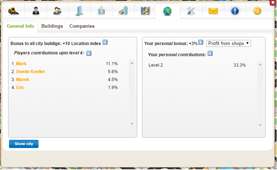The image size is (277, 170).
Task: Switch to the Companies tab
Action: 82,26
